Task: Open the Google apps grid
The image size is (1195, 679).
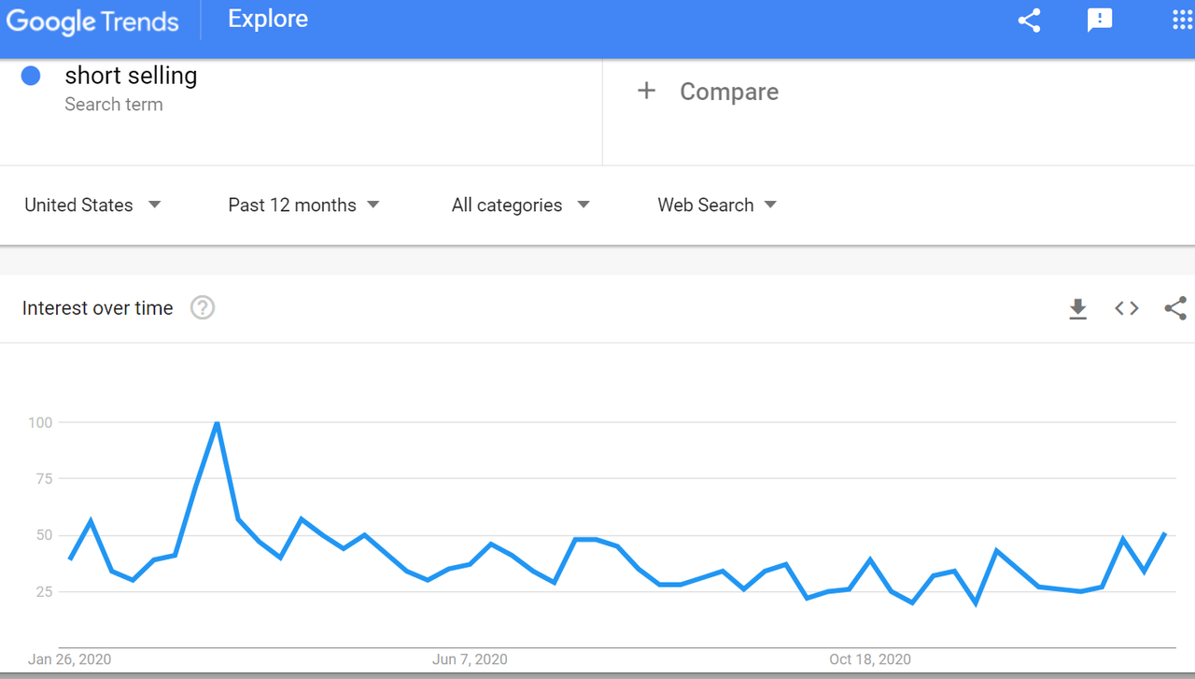Action: point(1182,21)
